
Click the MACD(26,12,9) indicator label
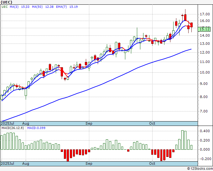(x=13, y=128)
